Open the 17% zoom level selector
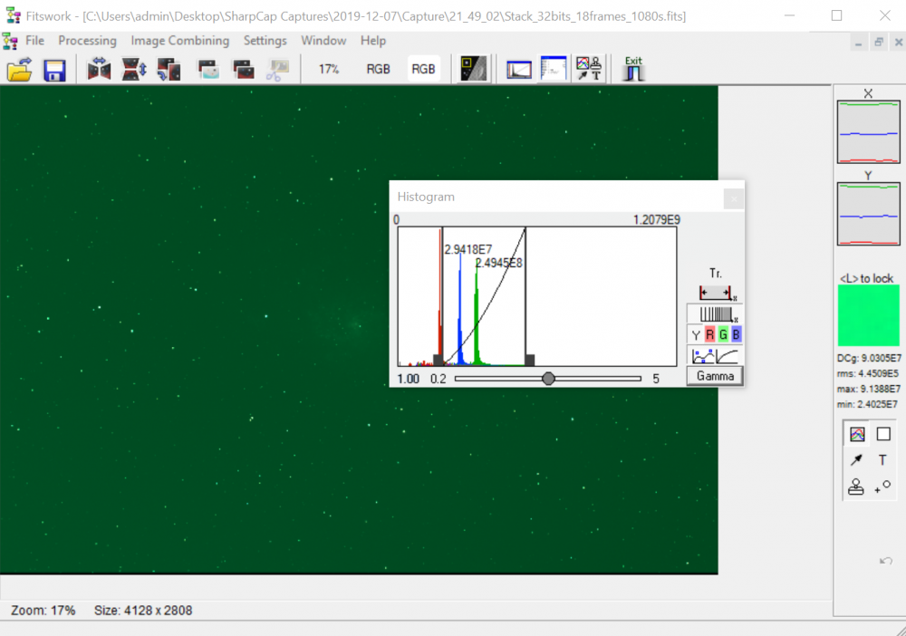The image size is (906, 636). pos(328,70)
